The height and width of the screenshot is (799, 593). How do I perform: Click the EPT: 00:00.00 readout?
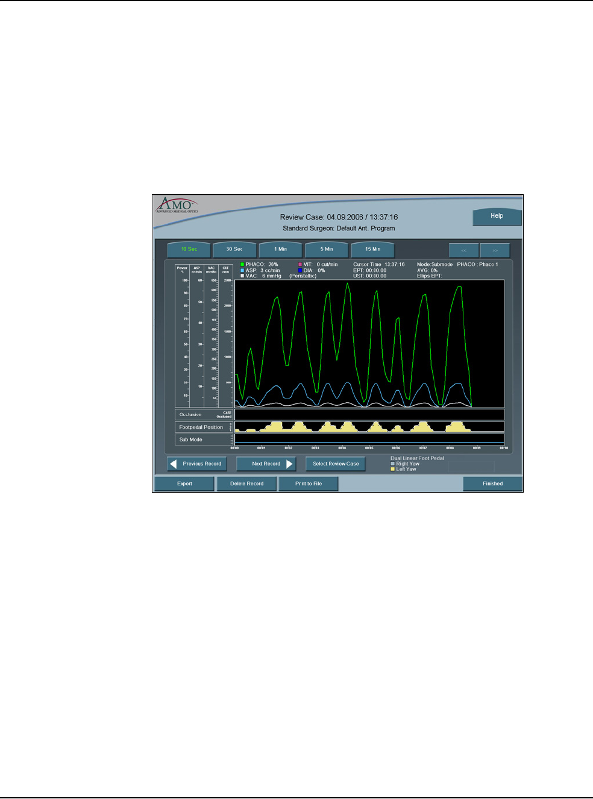tap(370, 271)
